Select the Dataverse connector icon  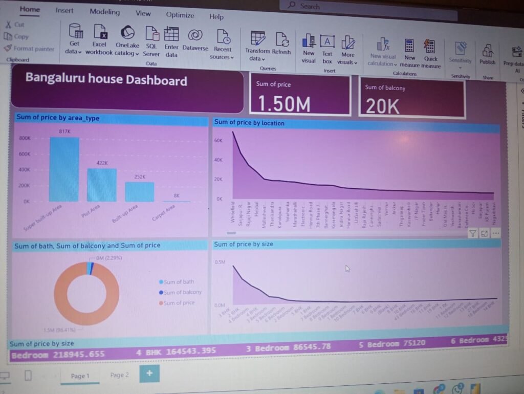point(195,35)
